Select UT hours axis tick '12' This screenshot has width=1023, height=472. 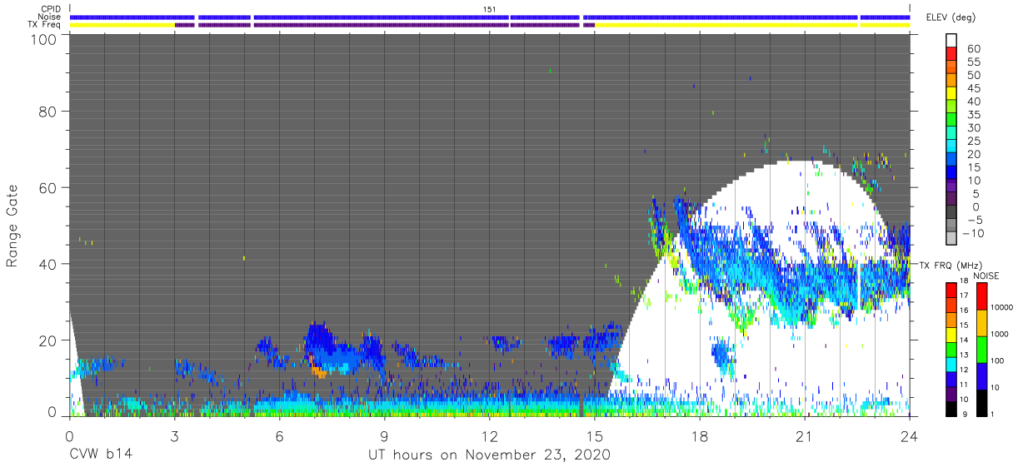[x=490, y=435]
